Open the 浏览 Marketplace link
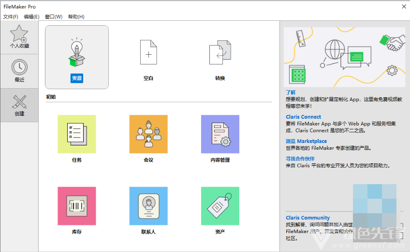This screenshot has width=410, height=252. (x=306, y=141)
